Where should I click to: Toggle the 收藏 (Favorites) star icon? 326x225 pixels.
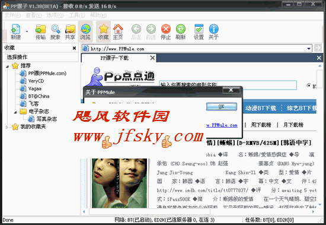(x=103, y=31)
